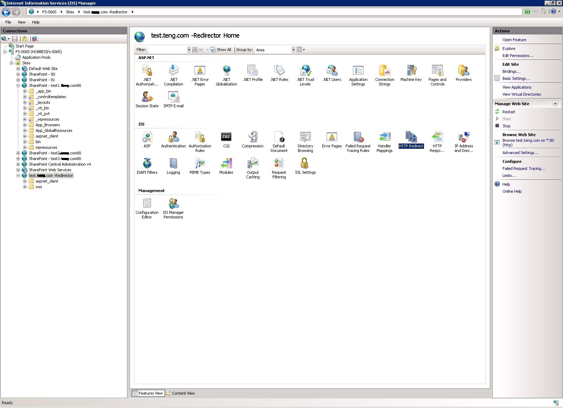This screenshot has width=563, height=408.
Task: Select the Directory Browsing icon
Action: (305, 141)
